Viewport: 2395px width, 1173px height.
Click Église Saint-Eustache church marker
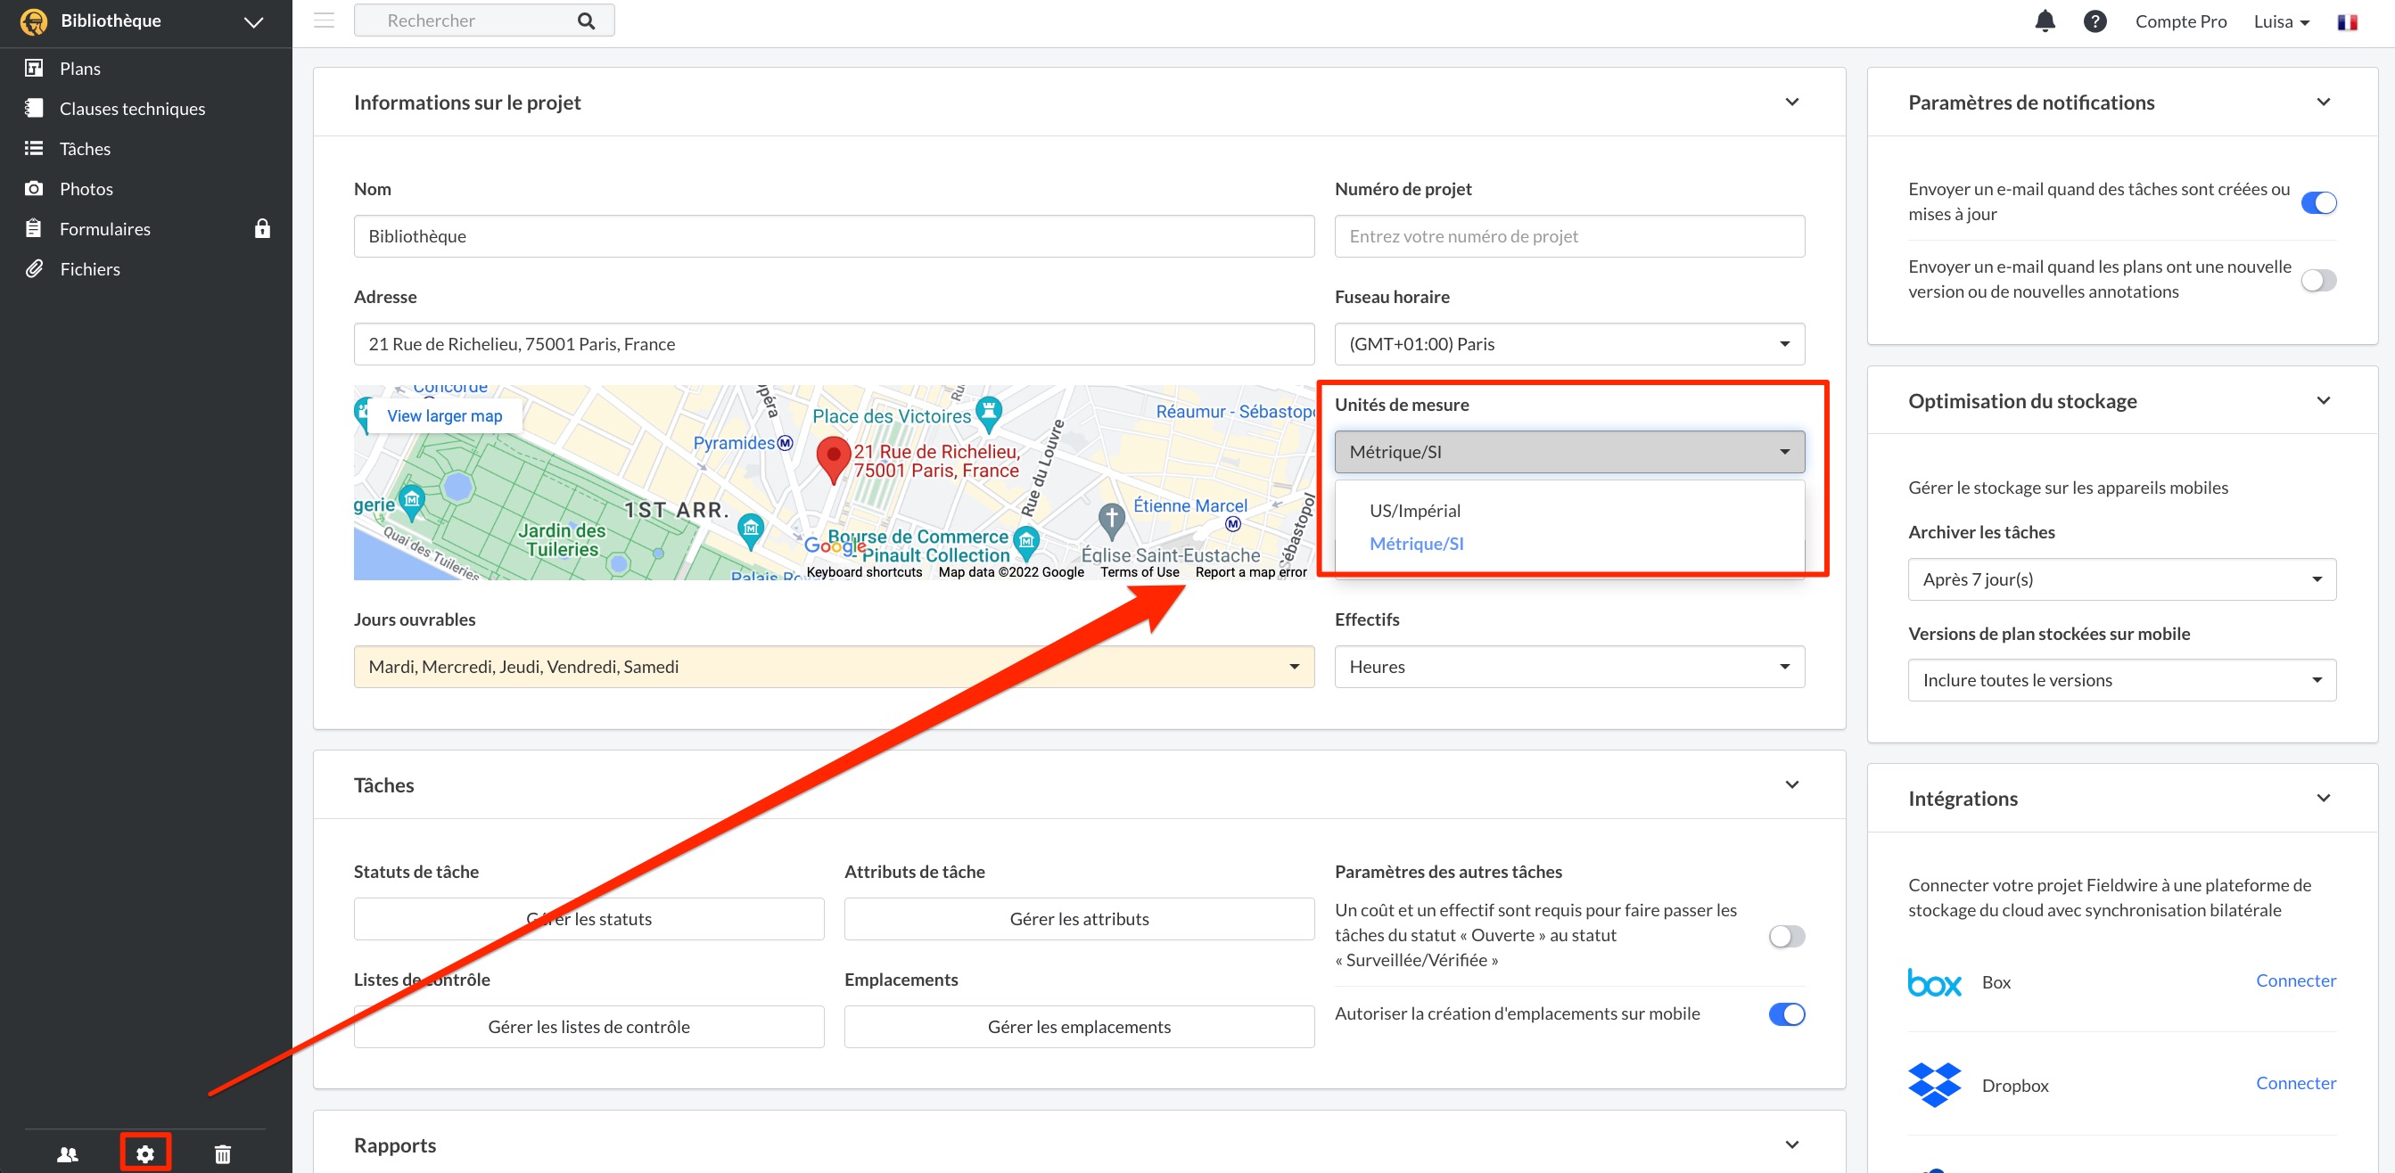[1112, 521]
